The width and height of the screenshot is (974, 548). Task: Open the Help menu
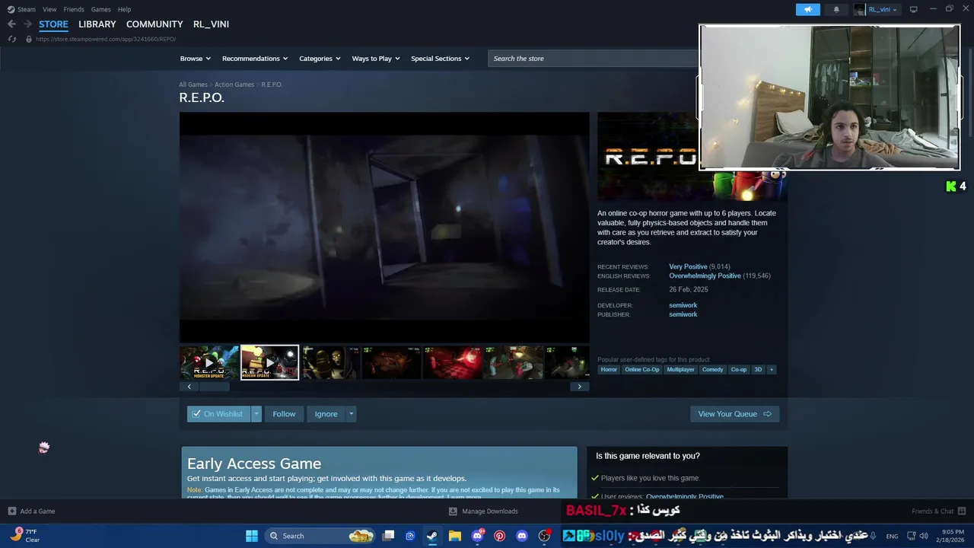pos(124,9)
